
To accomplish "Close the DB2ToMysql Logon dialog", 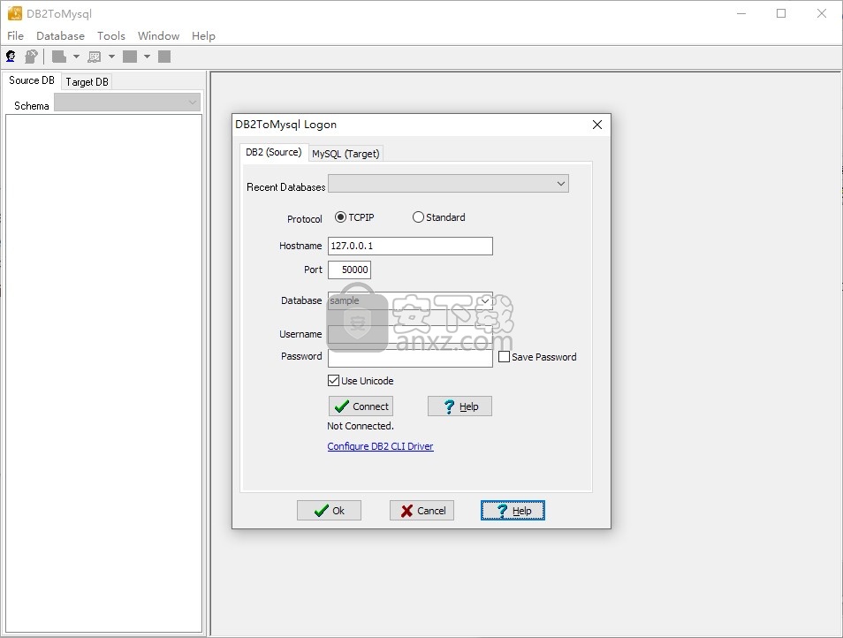I will (x=596, y=125).
